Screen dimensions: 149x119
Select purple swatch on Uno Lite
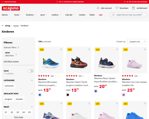[124, 95]
